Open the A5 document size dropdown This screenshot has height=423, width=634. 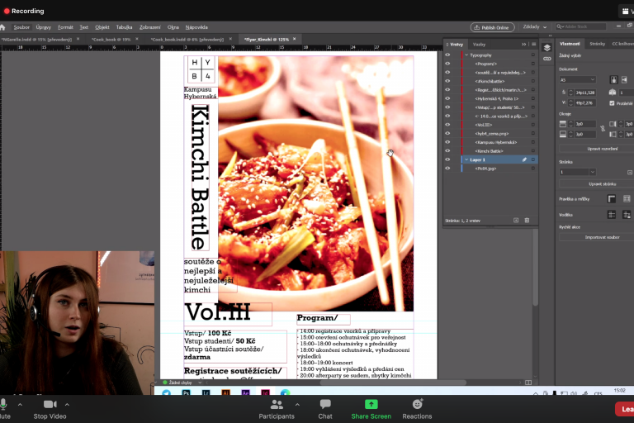pyautogui.click(x=577, y=79)
